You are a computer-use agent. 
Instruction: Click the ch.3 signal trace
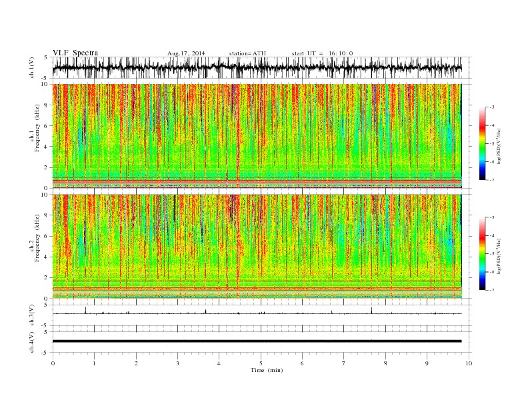point(257,313)
